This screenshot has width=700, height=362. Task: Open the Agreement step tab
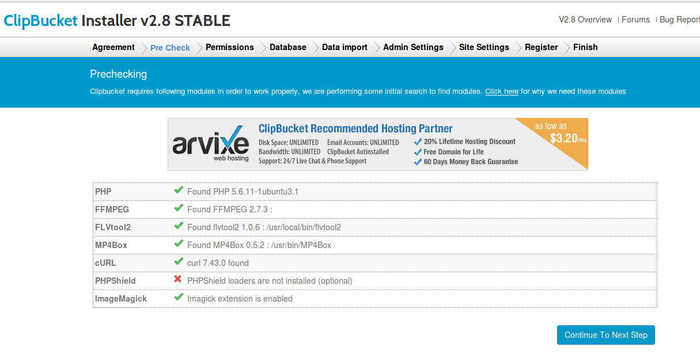click(113, 47)
